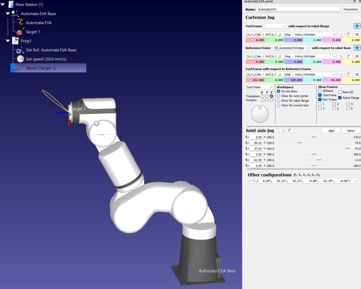Viewport: 361px width, 289px height.
Task: Open the Parameters button
Action: coord(350,9)
